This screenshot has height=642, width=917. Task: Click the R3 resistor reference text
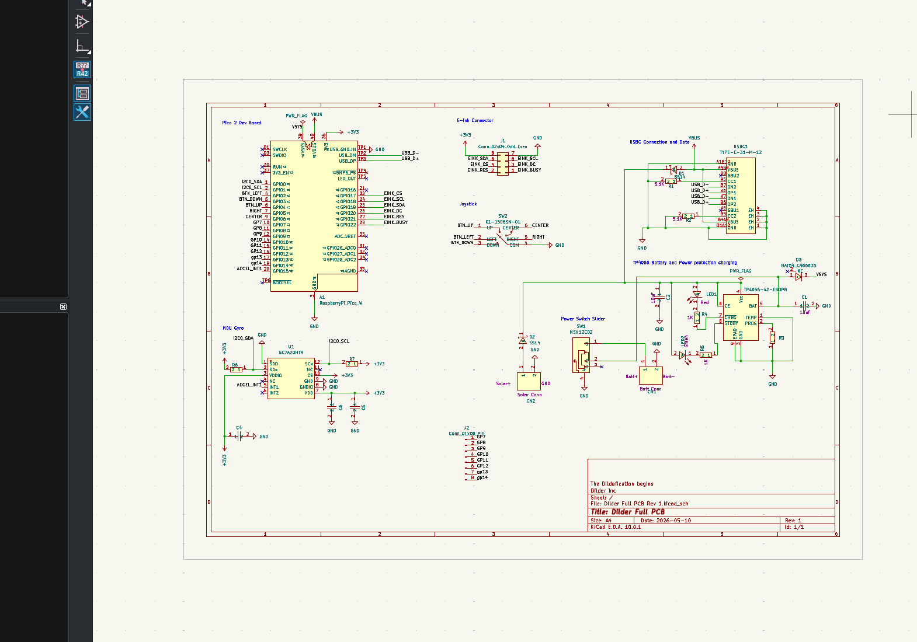[781, 338]
